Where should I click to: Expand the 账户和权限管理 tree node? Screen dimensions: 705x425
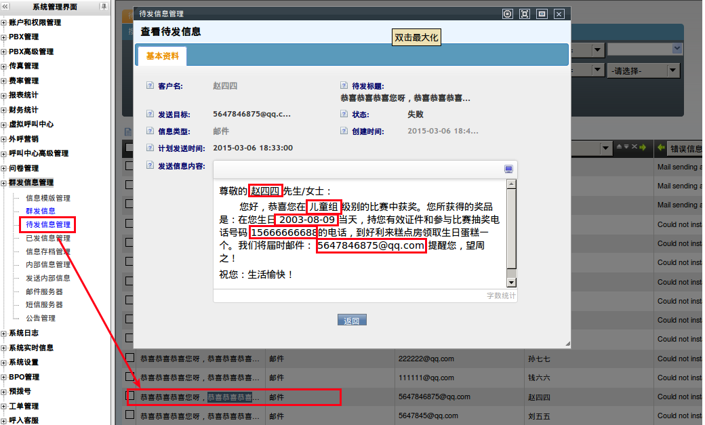[x=4, y=22]
